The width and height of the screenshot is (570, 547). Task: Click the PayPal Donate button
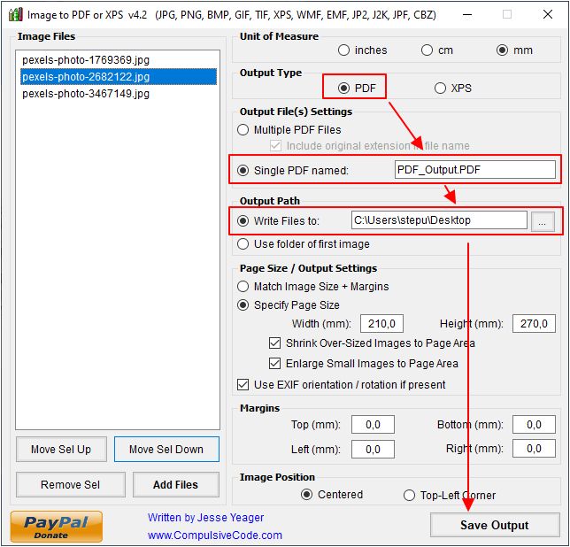tap(57, 527)
